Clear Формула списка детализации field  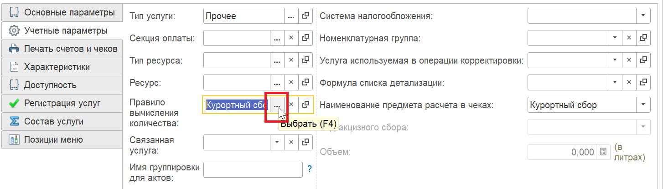click(629, 82)
